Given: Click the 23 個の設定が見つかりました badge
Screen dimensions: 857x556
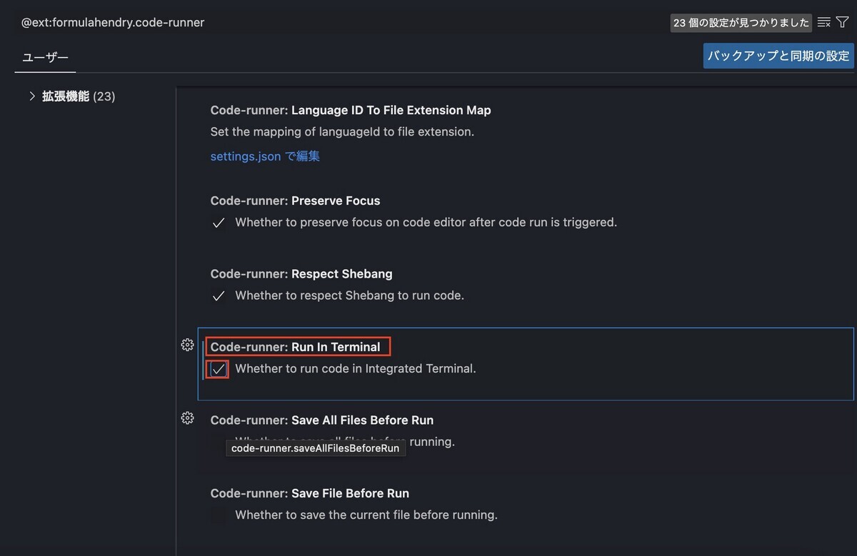Looking at the screenshot, I should [x=741, y=22].
